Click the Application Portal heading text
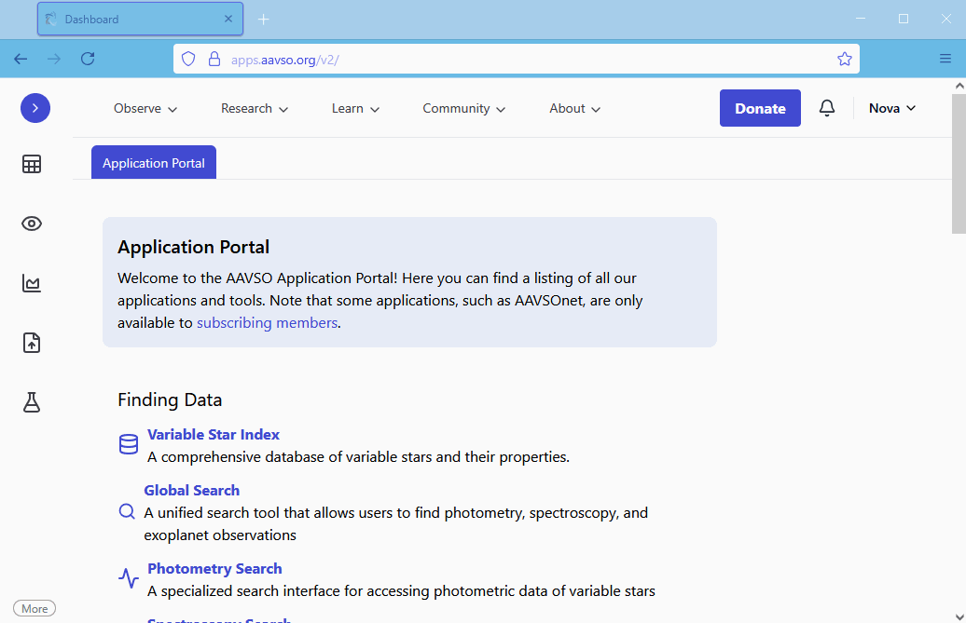Screen dimensions: 966x623 click(193, 247)
